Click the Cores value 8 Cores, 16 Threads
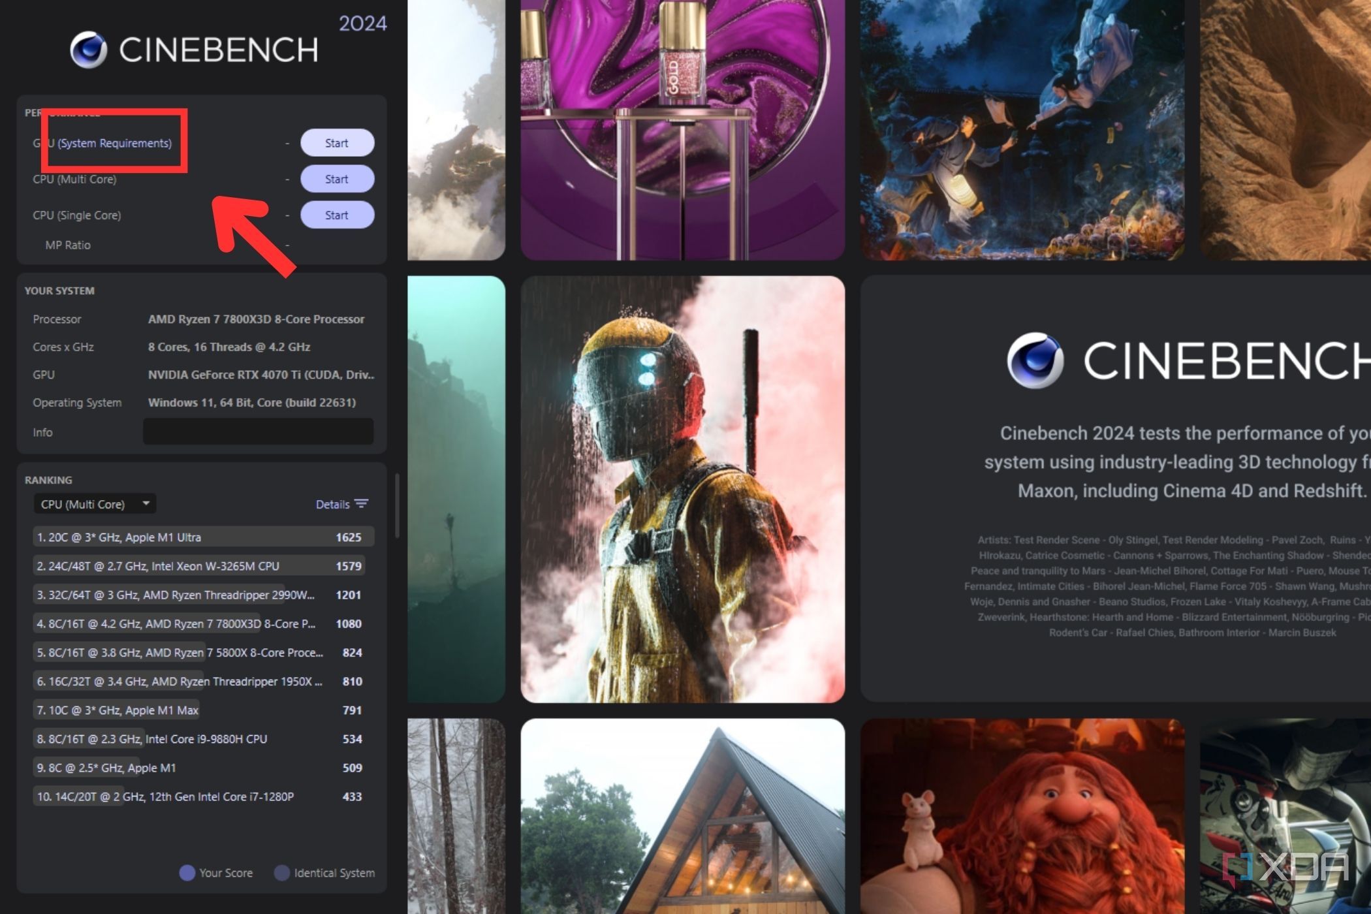Viewport: 1371px width, 914px height. point(229,347)
